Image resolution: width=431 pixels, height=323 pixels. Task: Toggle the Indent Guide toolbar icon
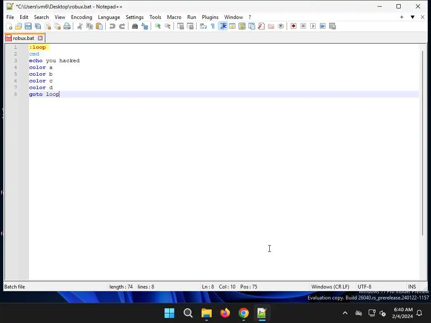(x=223, y=26)
